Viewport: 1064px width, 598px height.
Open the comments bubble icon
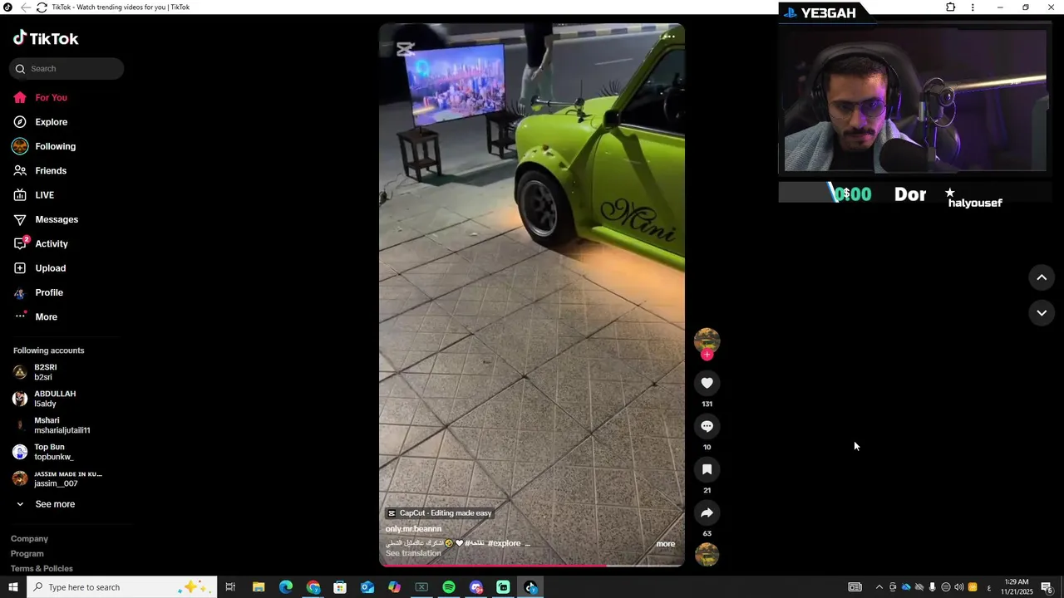click(707, 426)
